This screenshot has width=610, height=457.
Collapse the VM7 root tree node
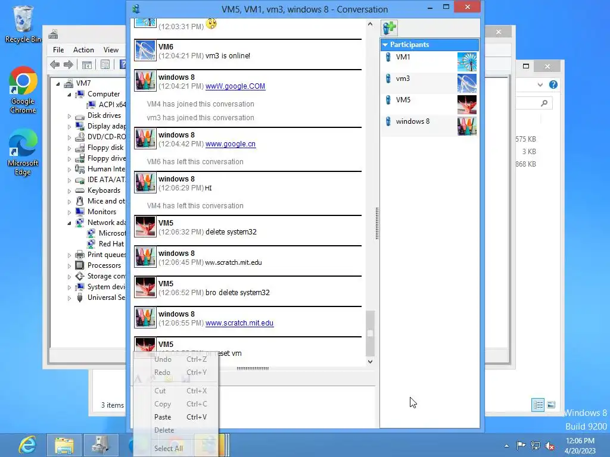(x=58, y=83)
